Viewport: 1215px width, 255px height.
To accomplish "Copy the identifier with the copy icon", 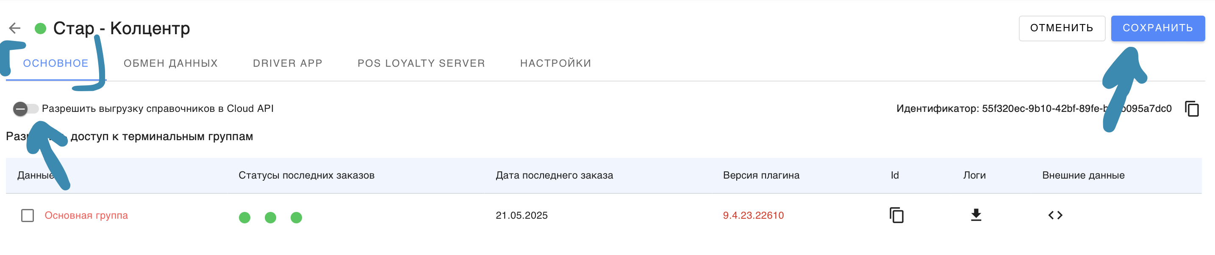I will pos(1191,109).
